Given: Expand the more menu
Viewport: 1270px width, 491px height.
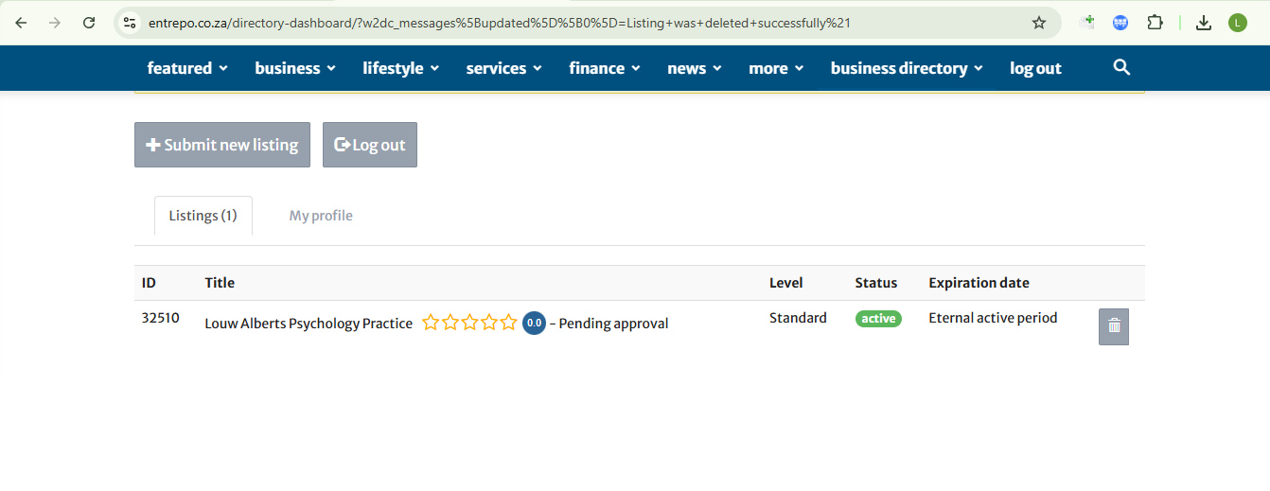Looking at the screenshot, I should tap(776, 68).
